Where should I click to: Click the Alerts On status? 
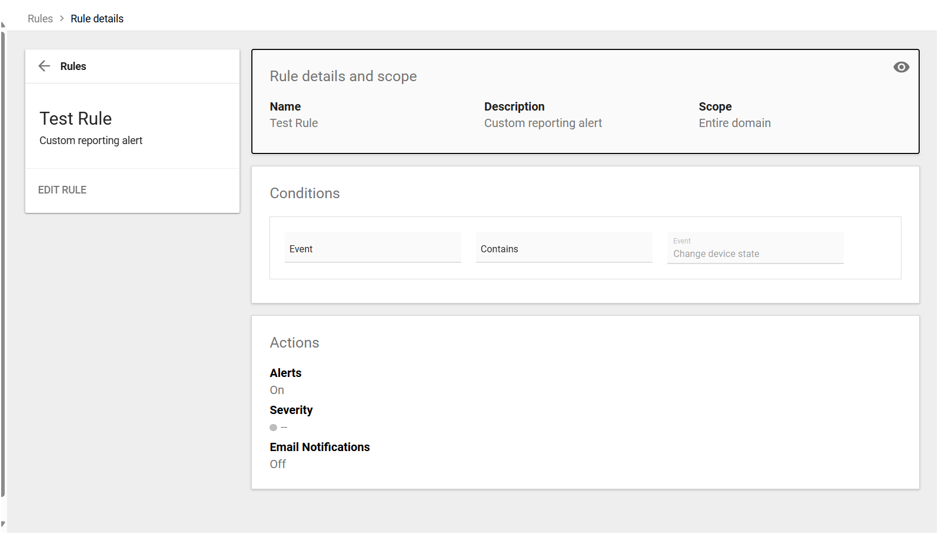[277, 390]
